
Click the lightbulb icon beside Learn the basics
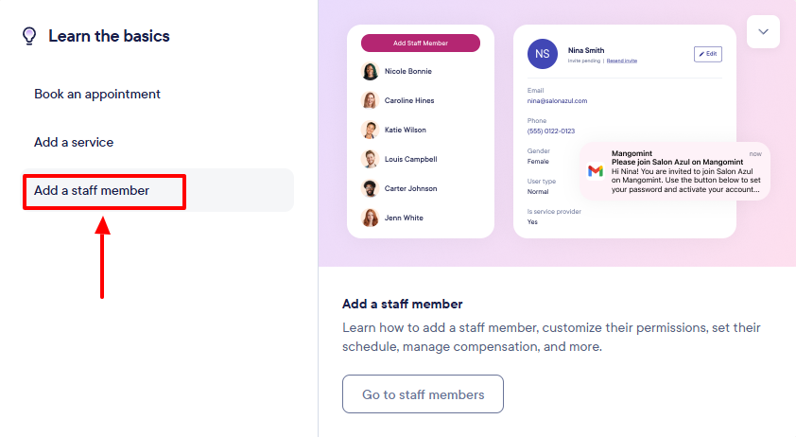(30, 36)
